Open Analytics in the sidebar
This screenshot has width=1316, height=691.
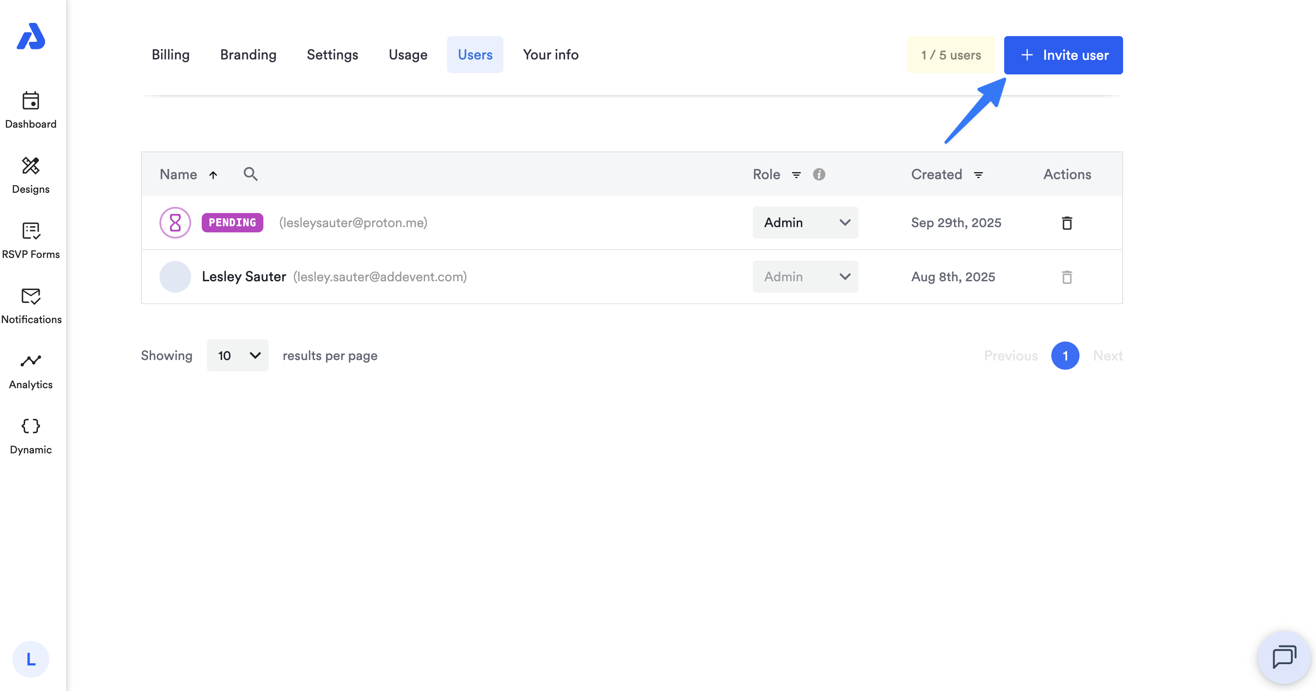pyautogui.click(x=31, y=371)
